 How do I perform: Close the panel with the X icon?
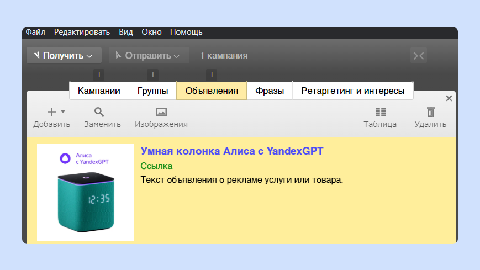(449, 98)
